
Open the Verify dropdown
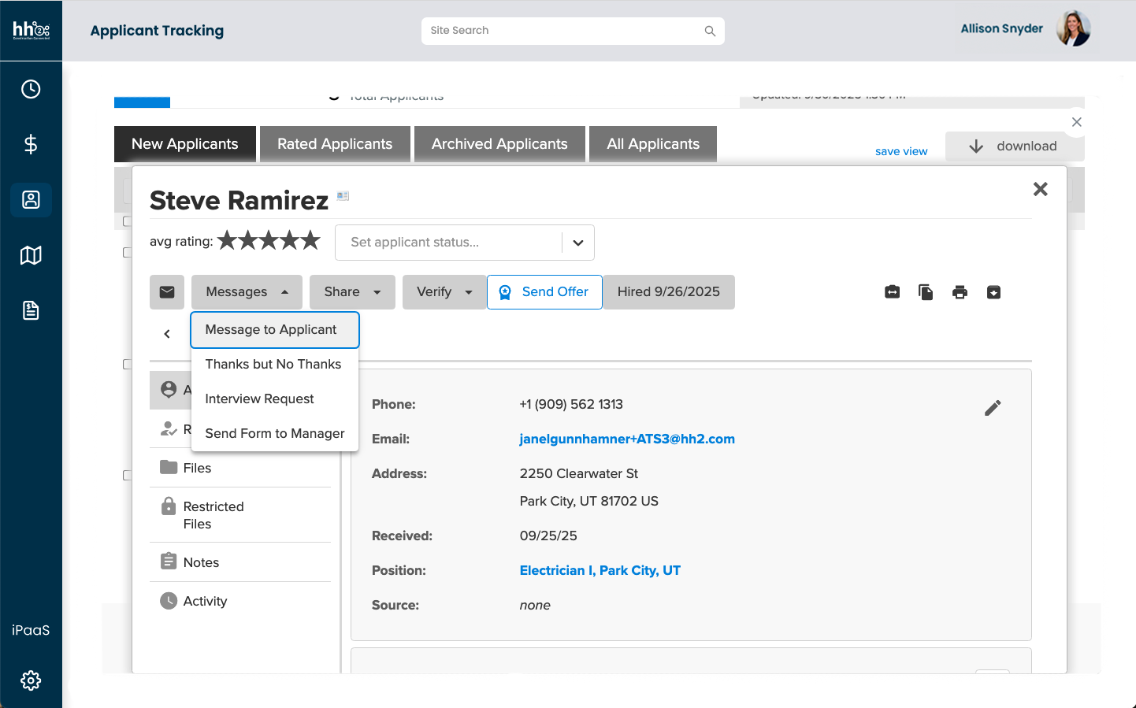coord(444,292)
